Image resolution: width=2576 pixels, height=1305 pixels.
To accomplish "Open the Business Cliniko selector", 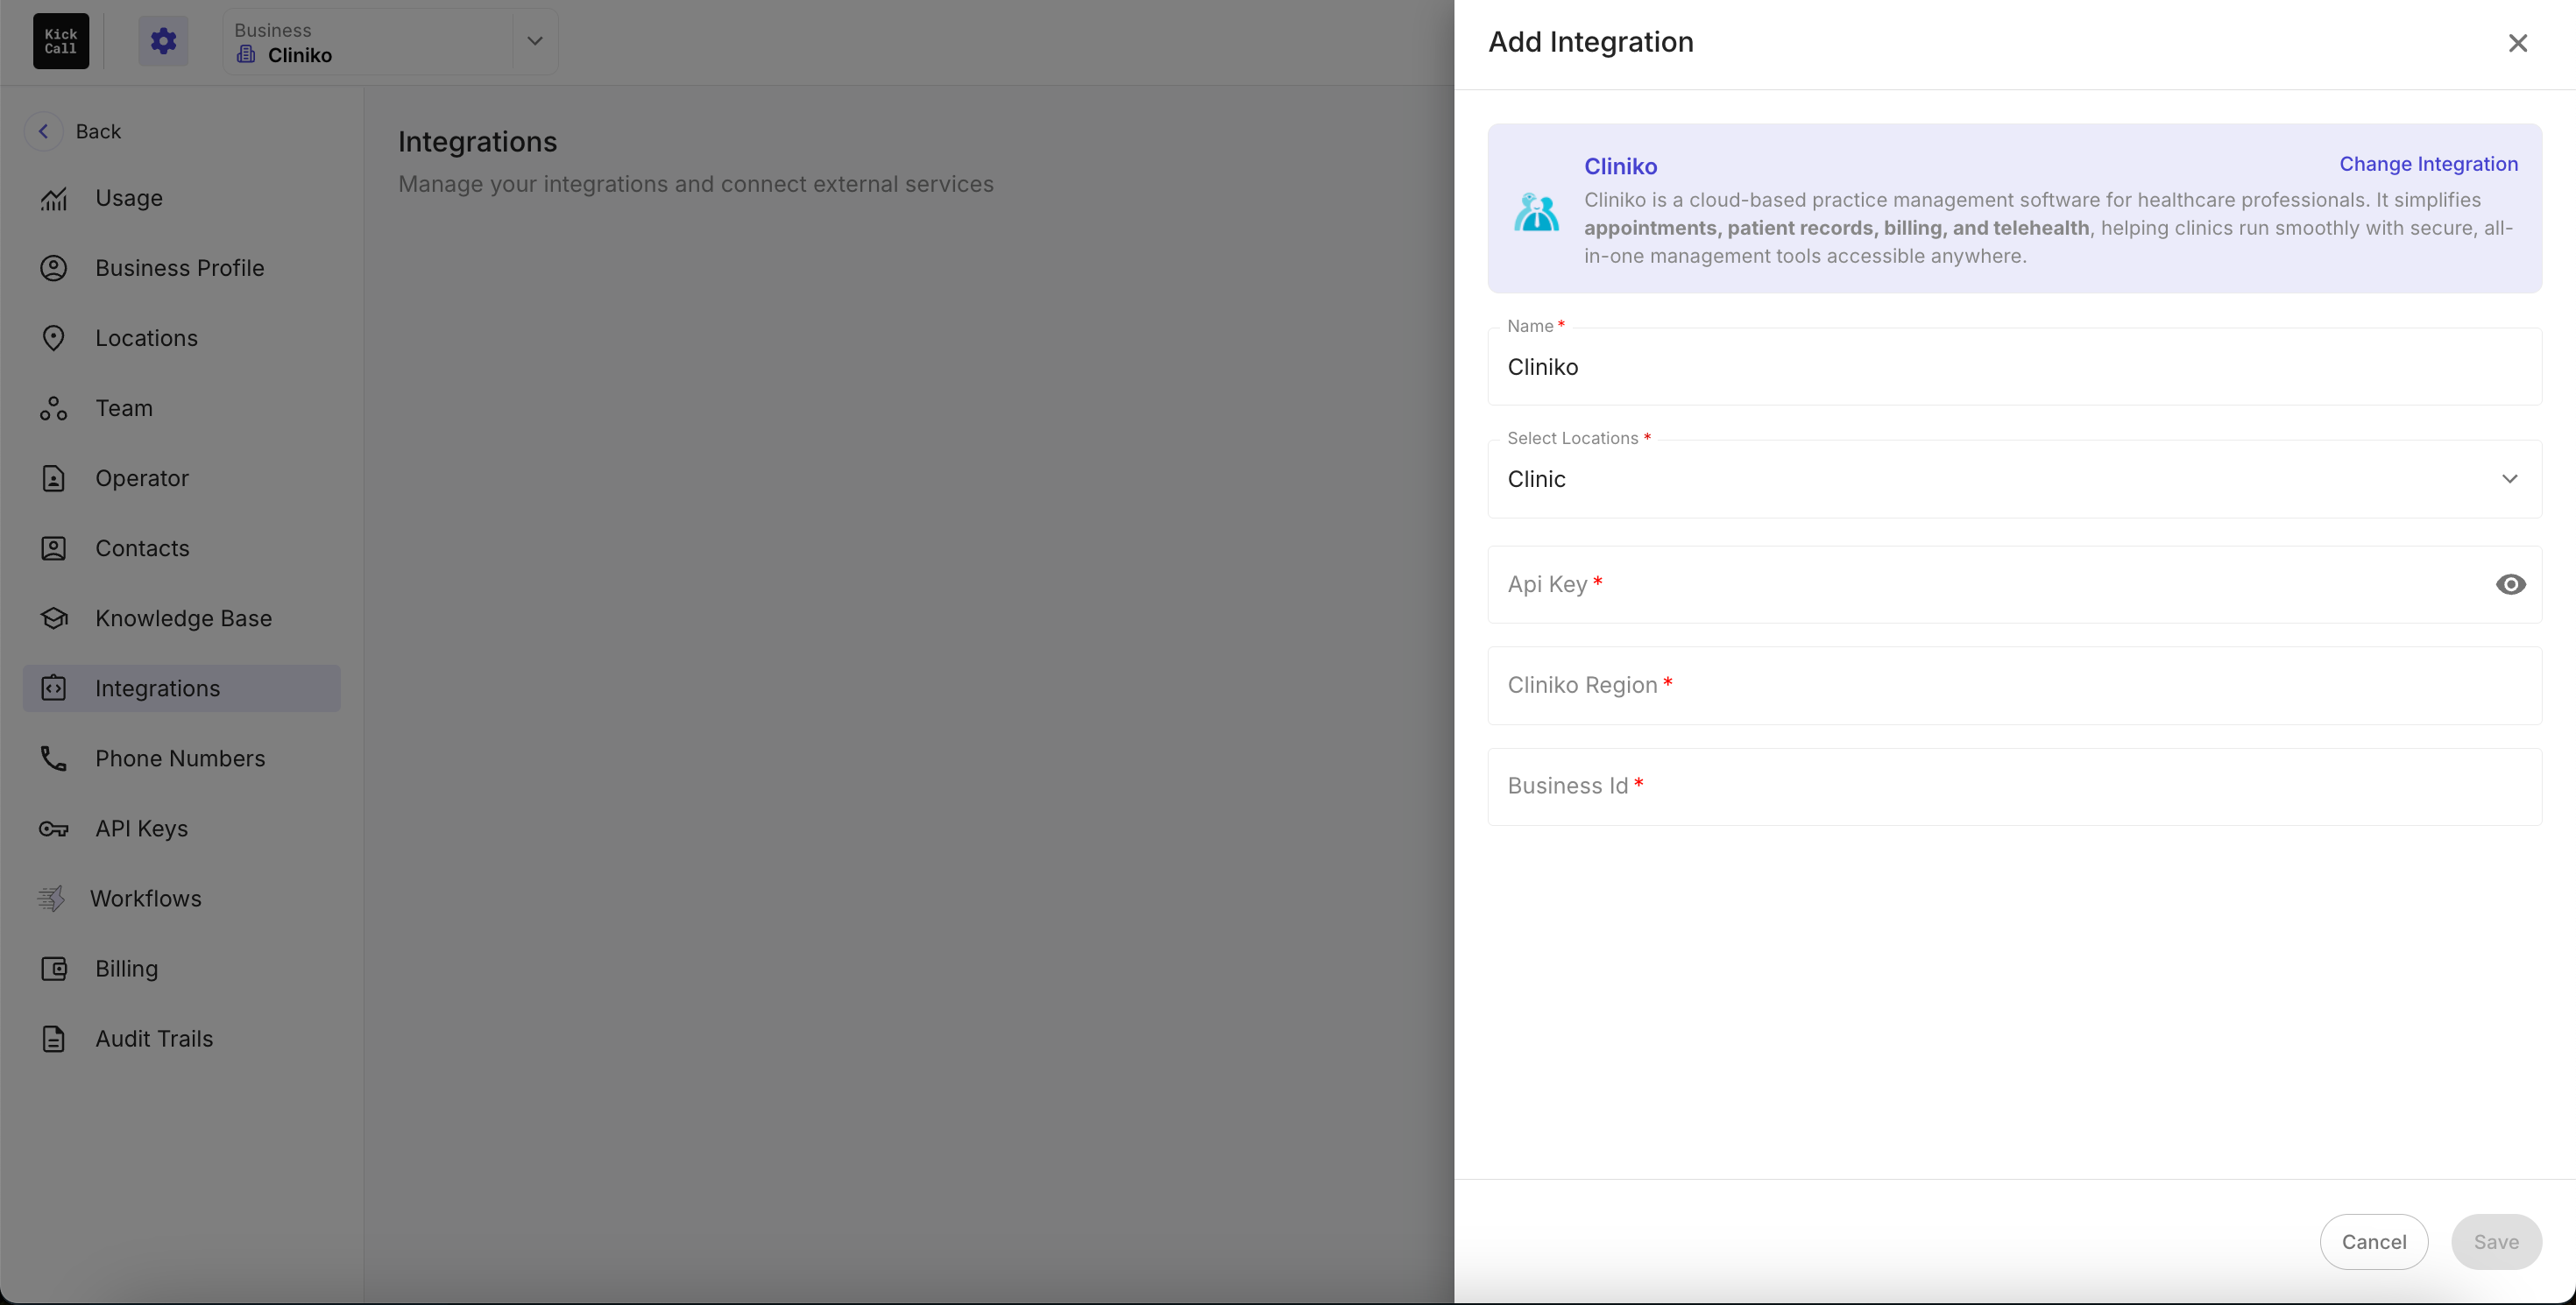I will coord(391,41).
